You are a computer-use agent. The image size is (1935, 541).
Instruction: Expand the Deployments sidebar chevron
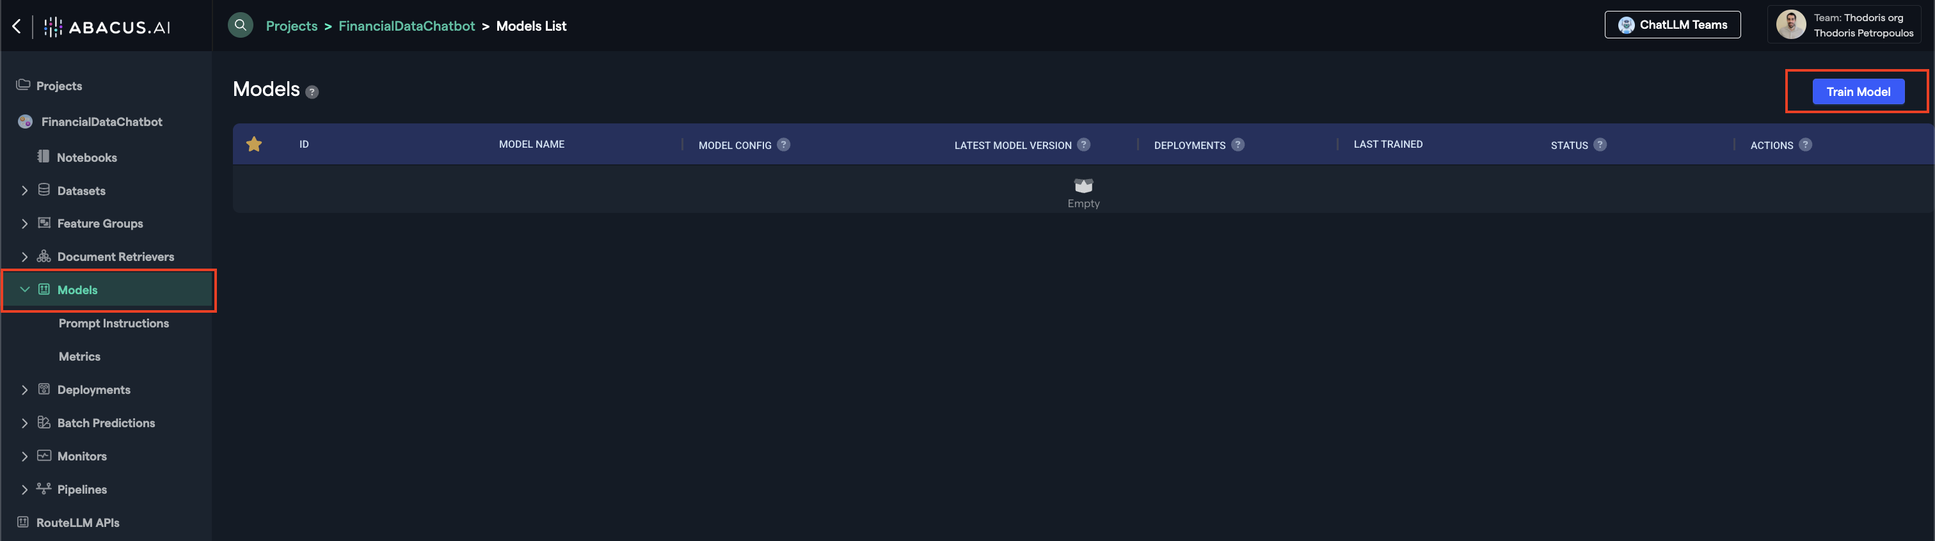(x=25, y=389)
